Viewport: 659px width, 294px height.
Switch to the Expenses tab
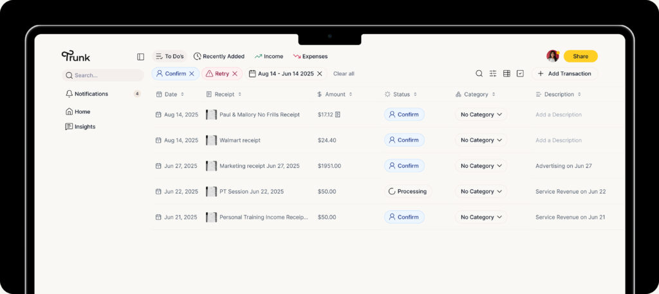pyautogui.click(x=310, y=57)
